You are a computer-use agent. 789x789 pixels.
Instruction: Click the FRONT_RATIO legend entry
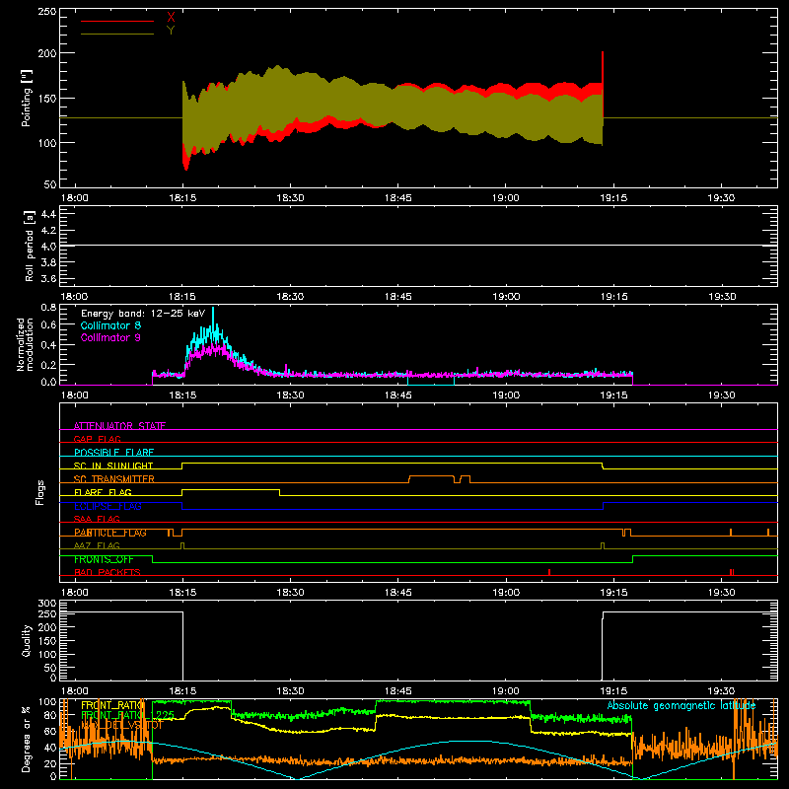[112, 705]
